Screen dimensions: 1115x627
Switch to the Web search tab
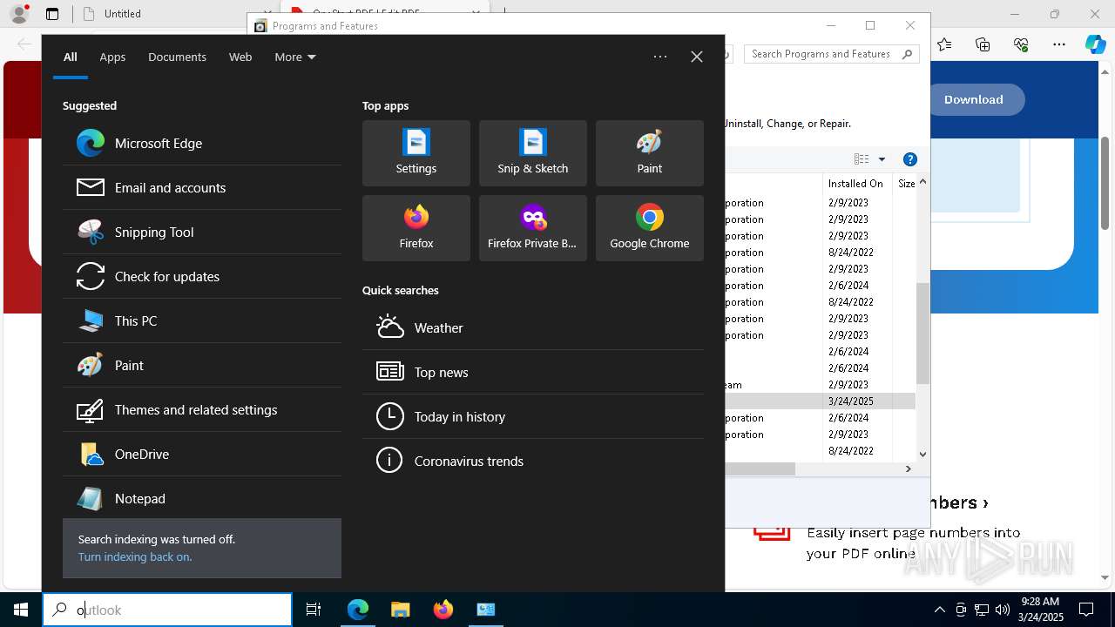click(x=240, y=57)
